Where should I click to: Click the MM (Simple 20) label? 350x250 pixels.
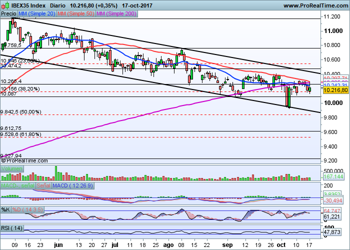[x=37, y=14]
